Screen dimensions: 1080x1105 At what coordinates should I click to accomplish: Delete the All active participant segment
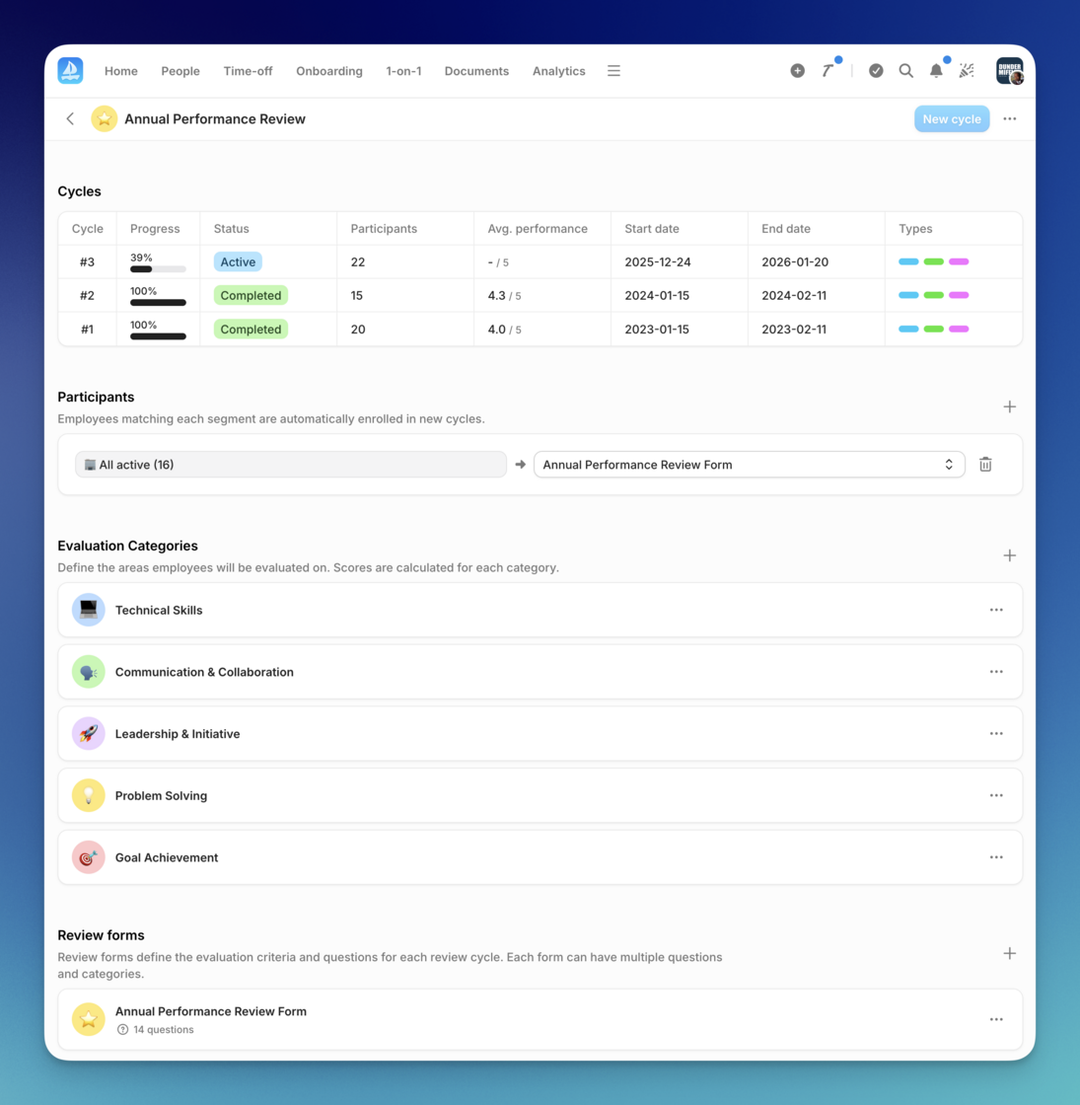tap(985, 465)
